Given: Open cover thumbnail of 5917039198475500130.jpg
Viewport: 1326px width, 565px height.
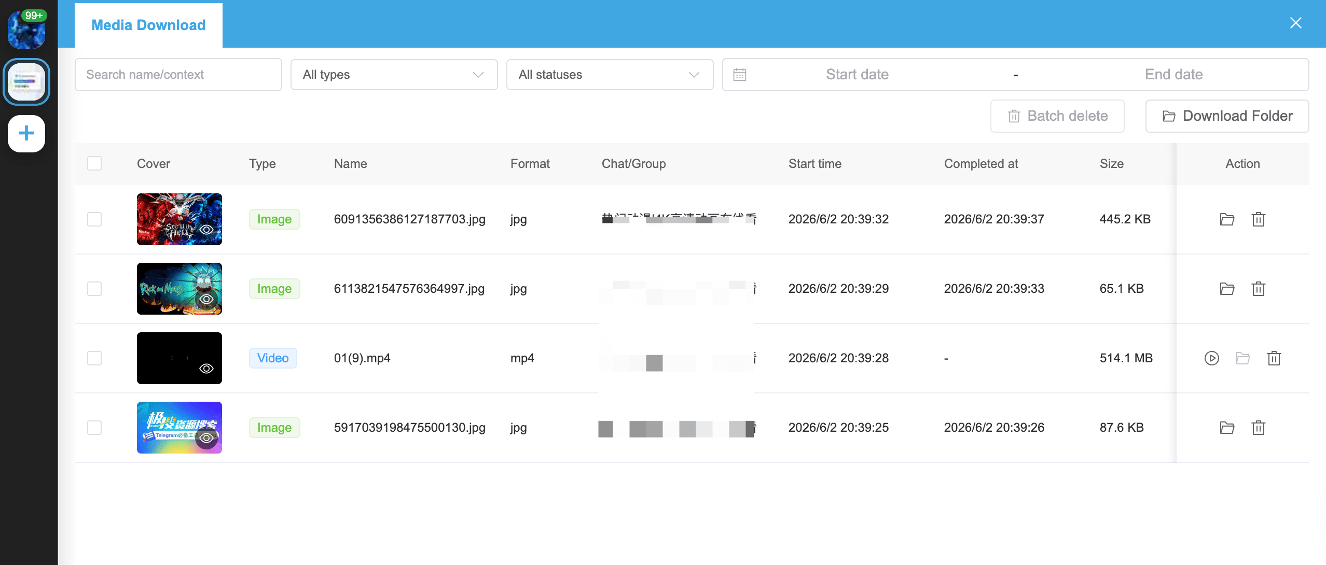Looking at the screenshot, I should point(179,428).
